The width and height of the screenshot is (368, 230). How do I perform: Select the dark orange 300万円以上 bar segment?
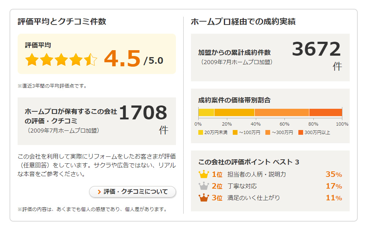[326, 112]
